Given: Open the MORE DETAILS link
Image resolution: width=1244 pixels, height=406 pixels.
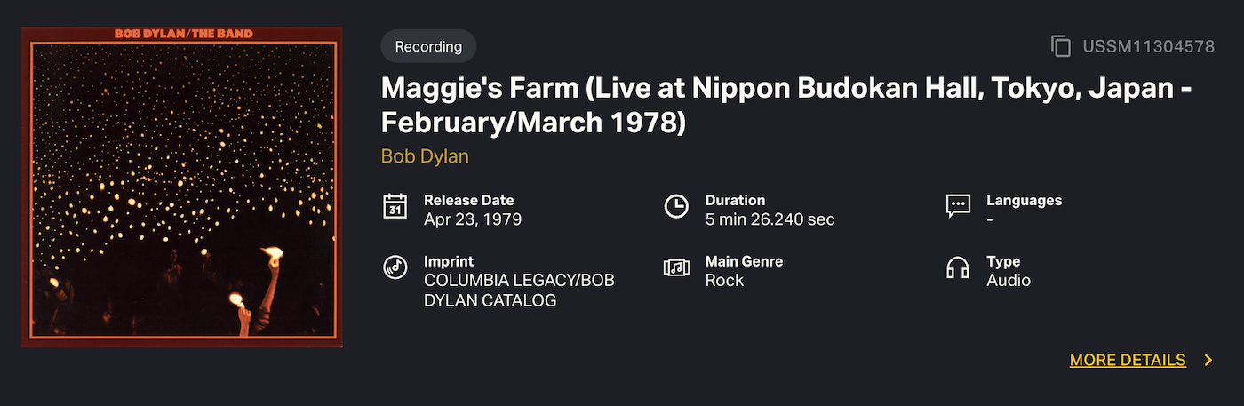Looking at the screenshot, I should pos(1128,360).
